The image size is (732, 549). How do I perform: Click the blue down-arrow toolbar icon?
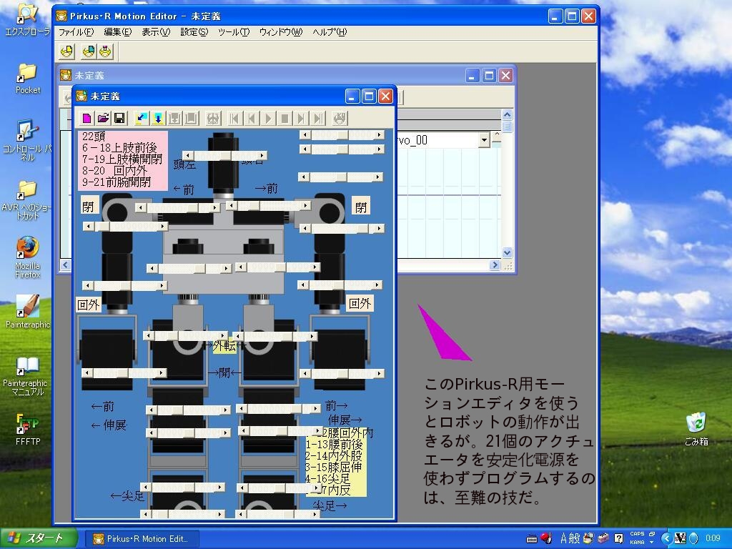[x=158, y=118]
